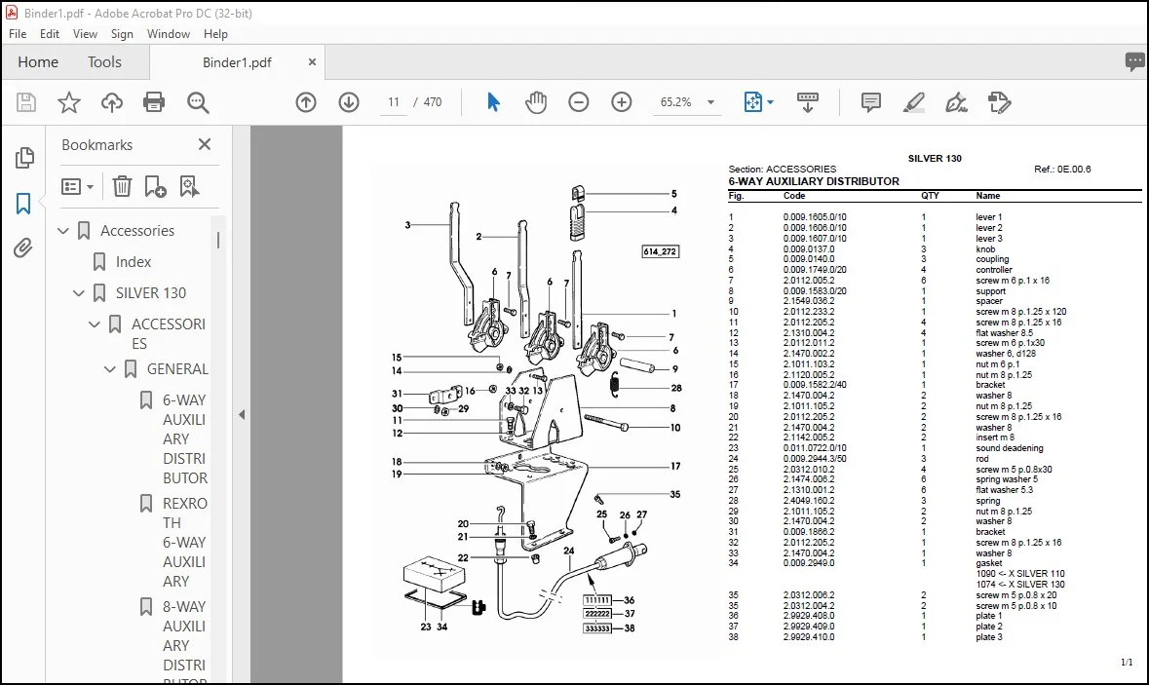Collapse the navigation pane arrow

[242, 415]
